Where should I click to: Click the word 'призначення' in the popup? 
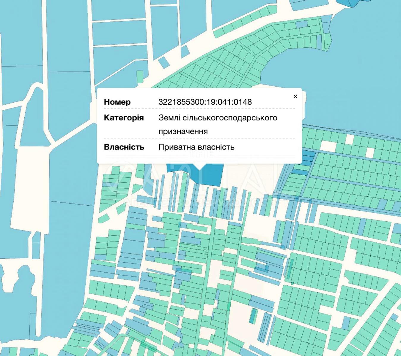pyautogui.click(x=183, y=131)
